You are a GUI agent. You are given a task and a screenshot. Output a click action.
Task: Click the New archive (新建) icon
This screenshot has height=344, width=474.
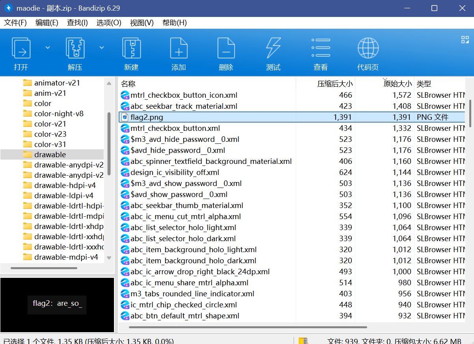(x=131, y=48)
